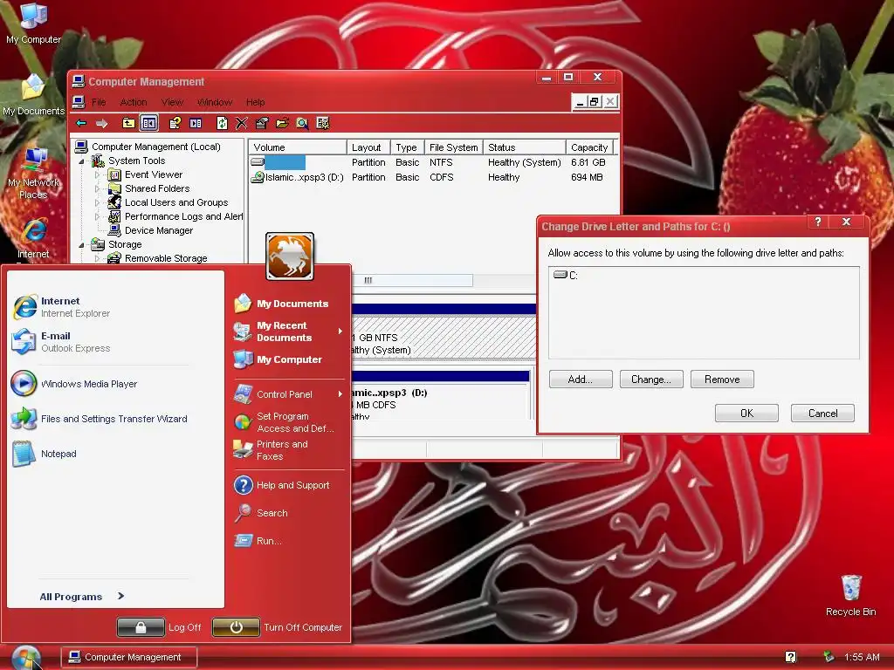Click OK in Change Drive Letter dialog
The width and height of the screenshot is (894, 670).
(x=746, y=413)
